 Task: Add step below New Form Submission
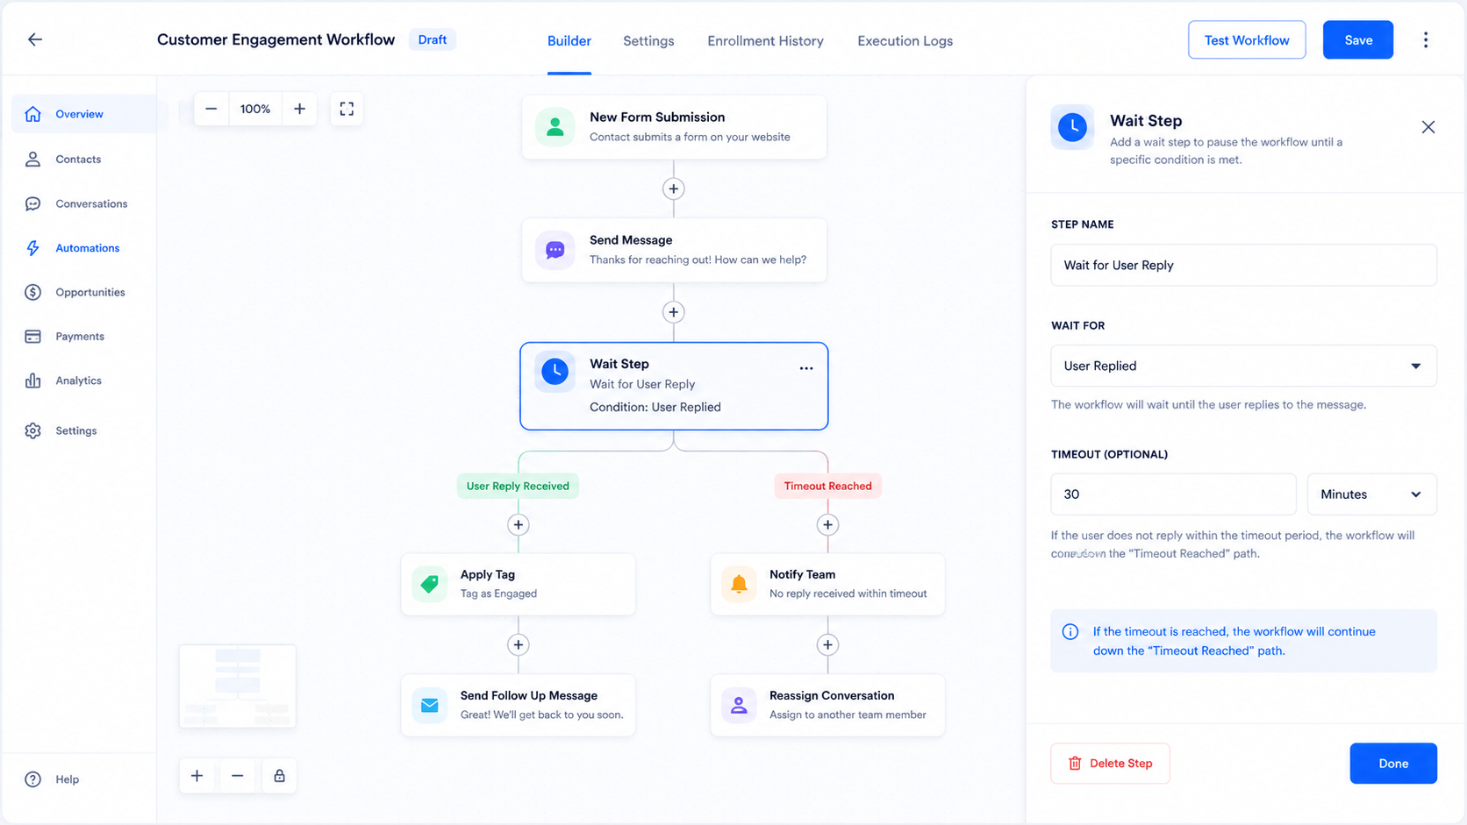(x=674, y=188)
